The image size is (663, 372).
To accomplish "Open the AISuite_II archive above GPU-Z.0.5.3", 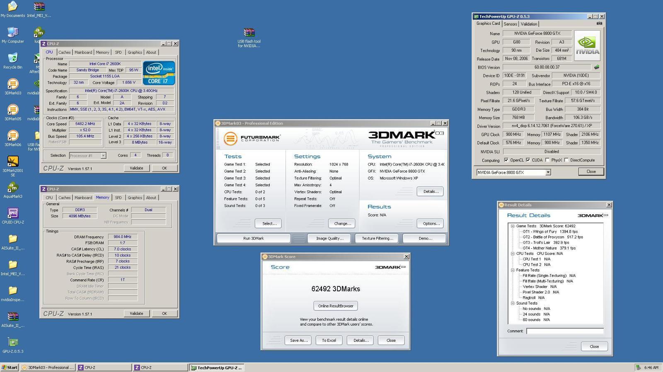I will (x=13, y=319).
